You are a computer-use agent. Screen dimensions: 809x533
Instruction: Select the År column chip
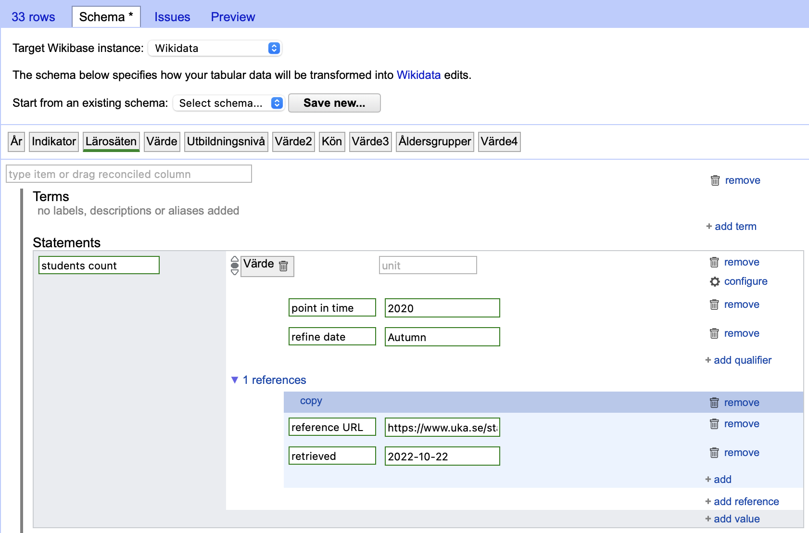click(x=16, y=141)
